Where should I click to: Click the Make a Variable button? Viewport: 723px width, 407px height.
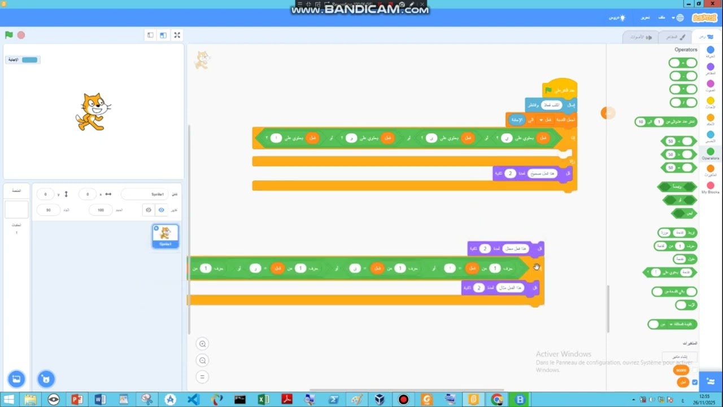(x=680, y=357)
